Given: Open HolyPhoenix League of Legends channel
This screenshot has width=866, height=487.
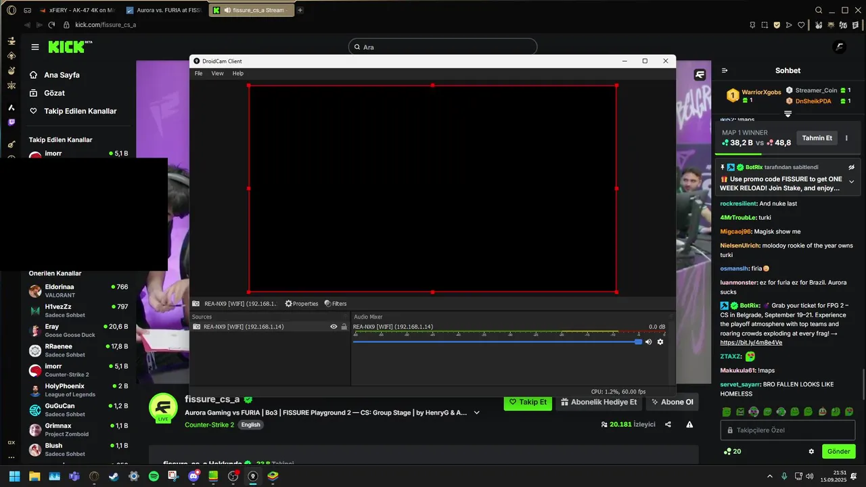Looking at the screenshot, I should pyautogui.click(x=78, y=390).
